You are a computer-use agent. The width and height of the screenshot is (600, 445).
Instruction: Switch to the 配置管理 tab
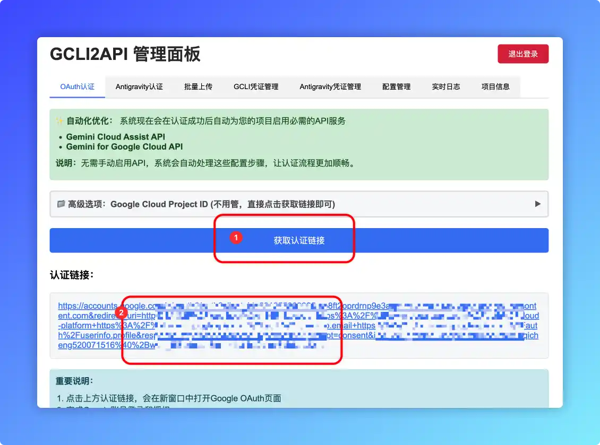click(396, 86)
